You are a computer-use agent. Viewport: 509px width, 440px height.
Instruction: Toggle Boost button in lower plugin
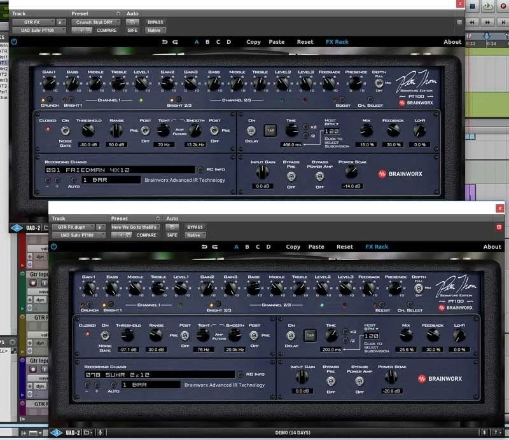pyautogui.click(x=382, y=305)
